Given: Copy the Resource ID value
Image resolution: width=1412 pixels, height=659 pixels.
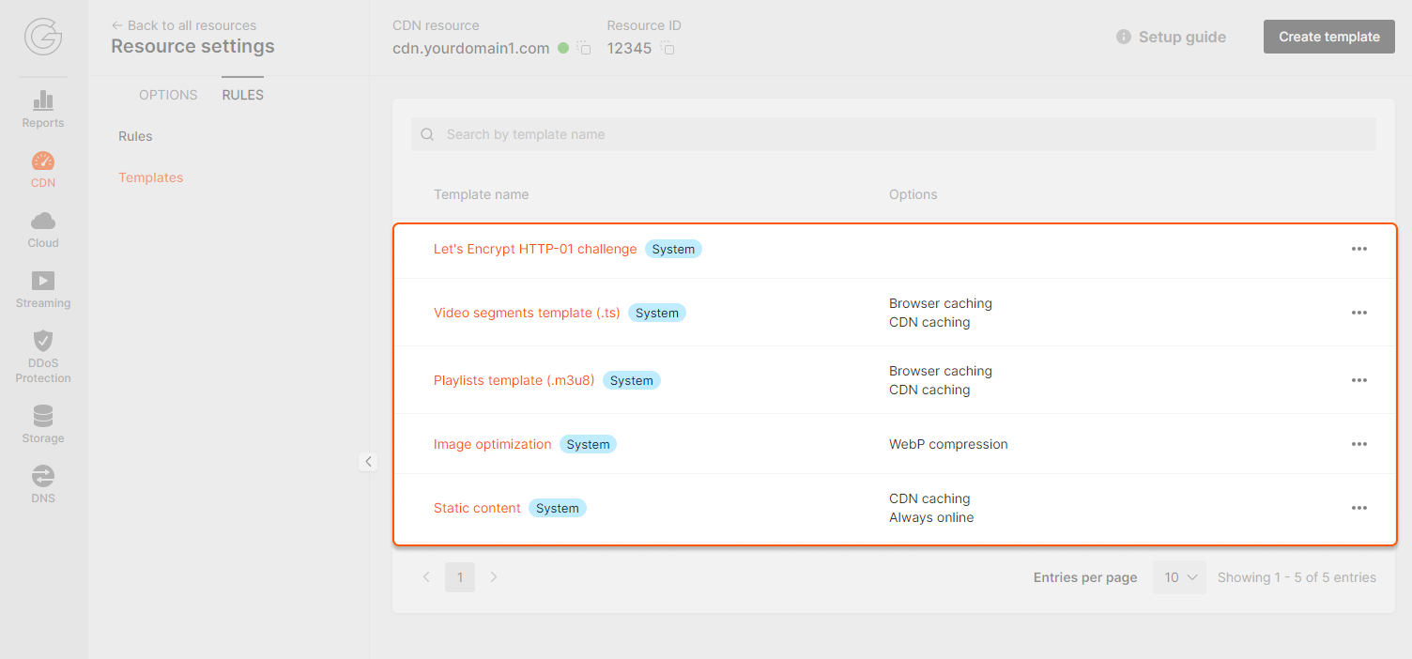Looking at the screenshot, I should [x=668, y=48].
